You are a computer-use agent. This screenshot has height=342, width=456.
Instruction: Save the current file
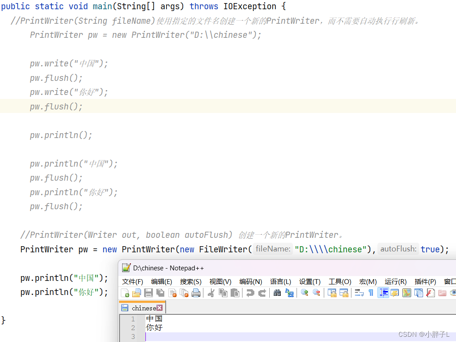[149, 293]
